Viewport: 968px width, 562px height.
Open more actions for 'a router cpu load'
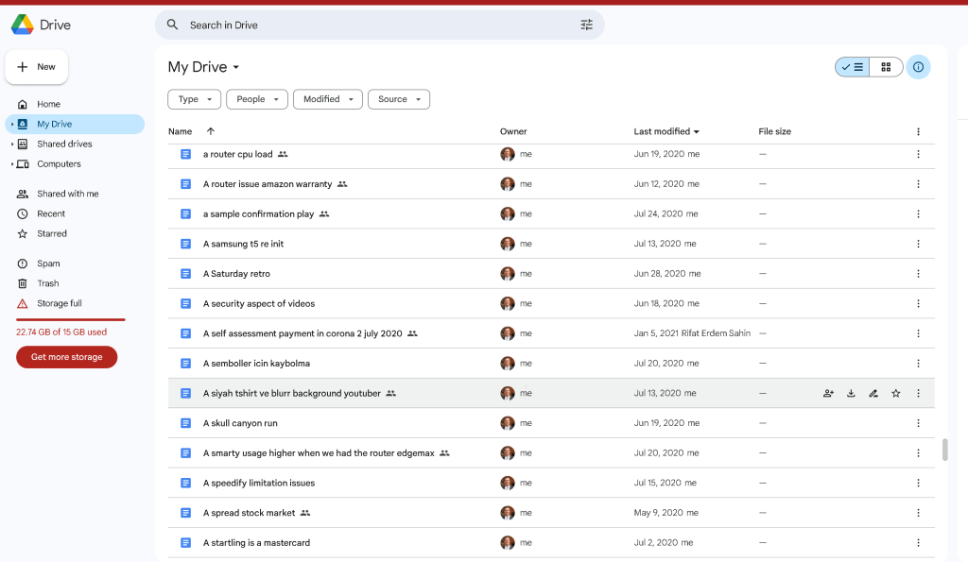click(x=918, y=154)
